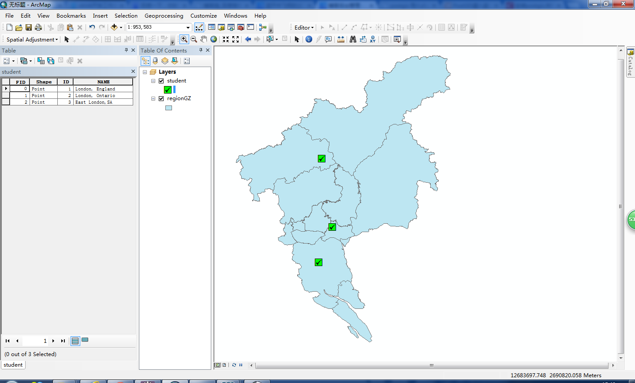The image size is (635, 383).
Task: Open the Spatial Adjustment dropdown
Action: click(x=32, y=39)
